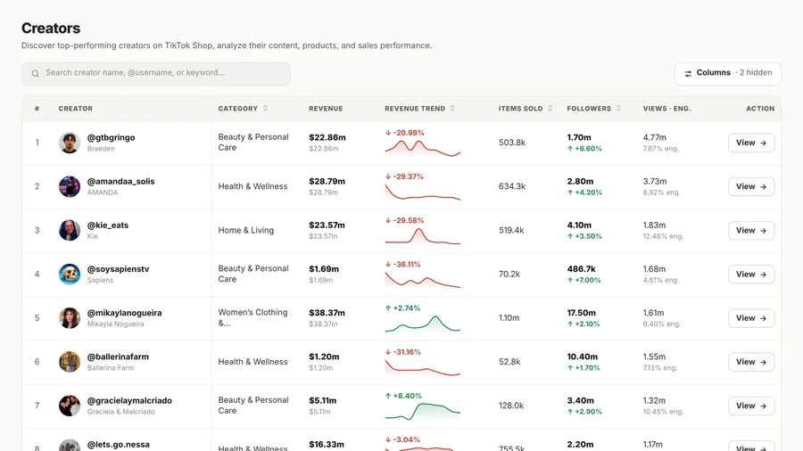Image resolution: width=803 pixels, height=451 pixels.
Task: Click @soysapienstv skull avatar
Action: coord(69,275)
